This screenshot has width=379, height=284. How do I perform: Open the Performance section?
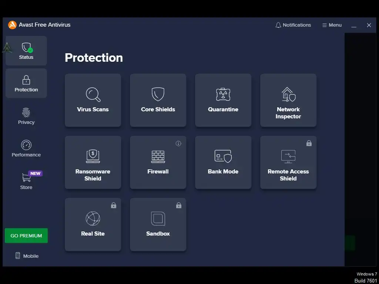click(26, 149)
